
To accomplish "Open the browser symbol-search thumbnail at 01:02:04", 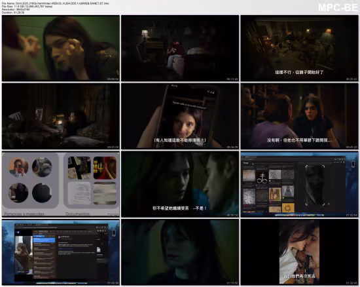I will (299, 184).
